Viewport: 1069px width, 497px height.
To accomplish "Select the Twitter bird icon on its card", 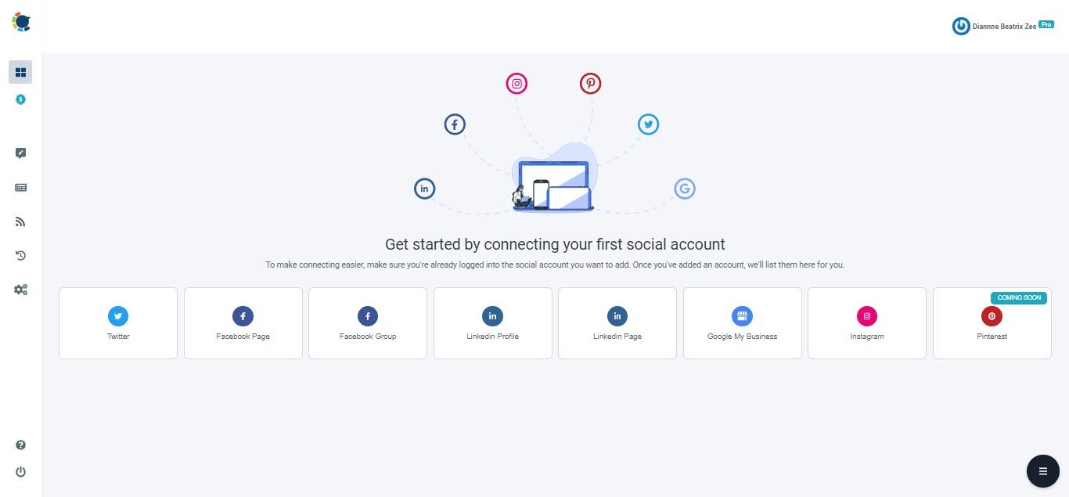I will [117, 315].
